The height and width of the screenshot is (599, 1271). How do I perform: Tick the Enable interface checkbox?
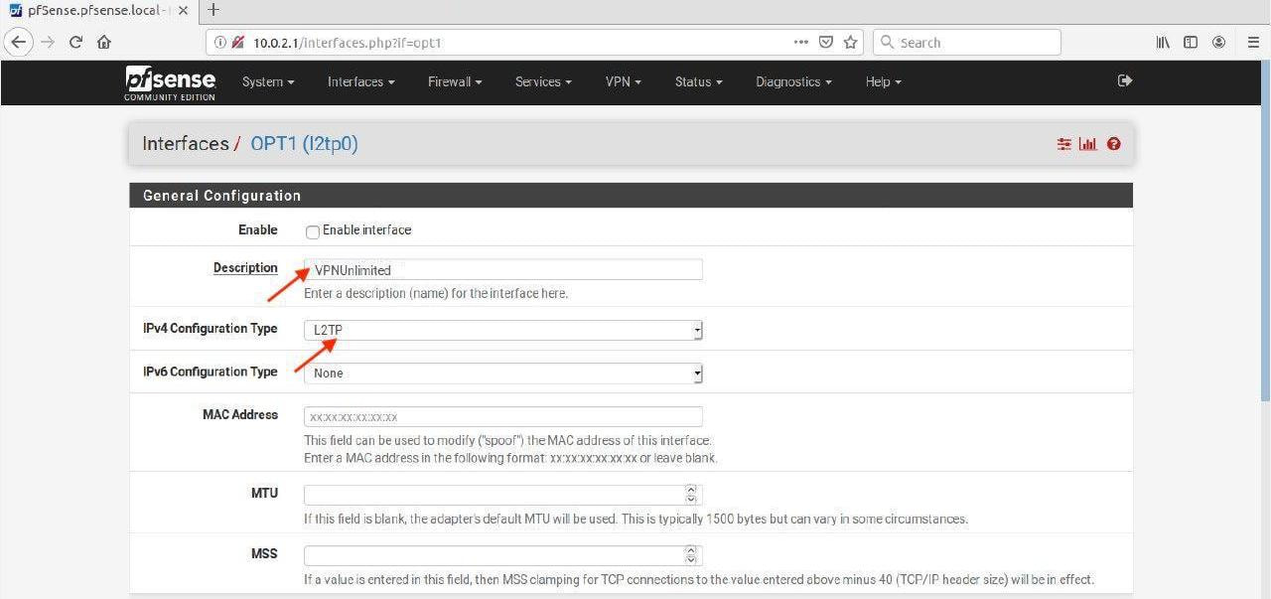(313, 231)
